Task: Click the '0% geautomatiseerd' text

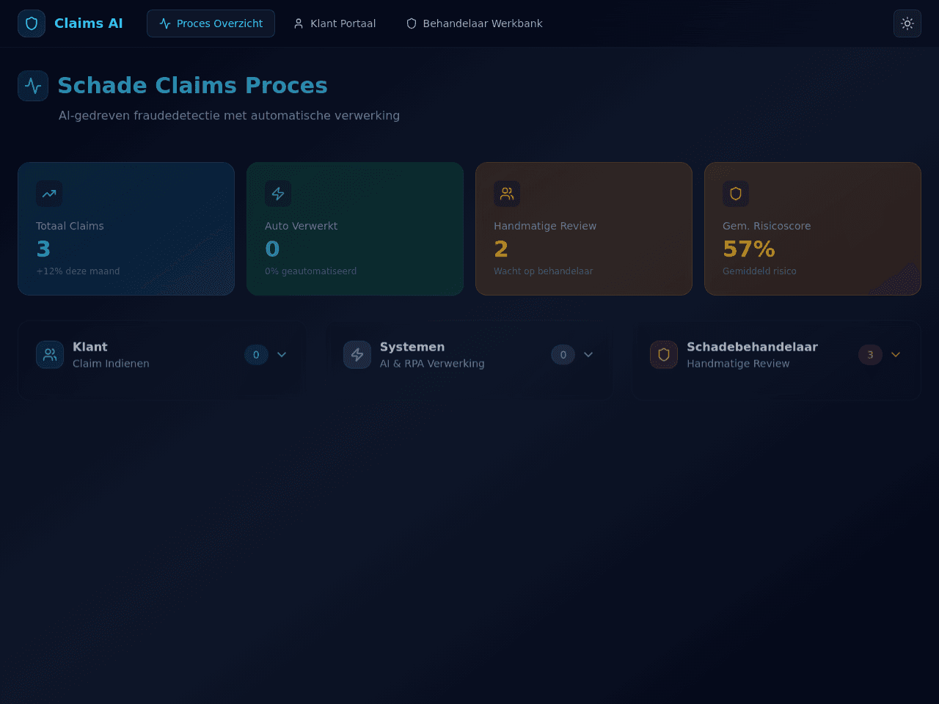Action: [x=311, y=271]
